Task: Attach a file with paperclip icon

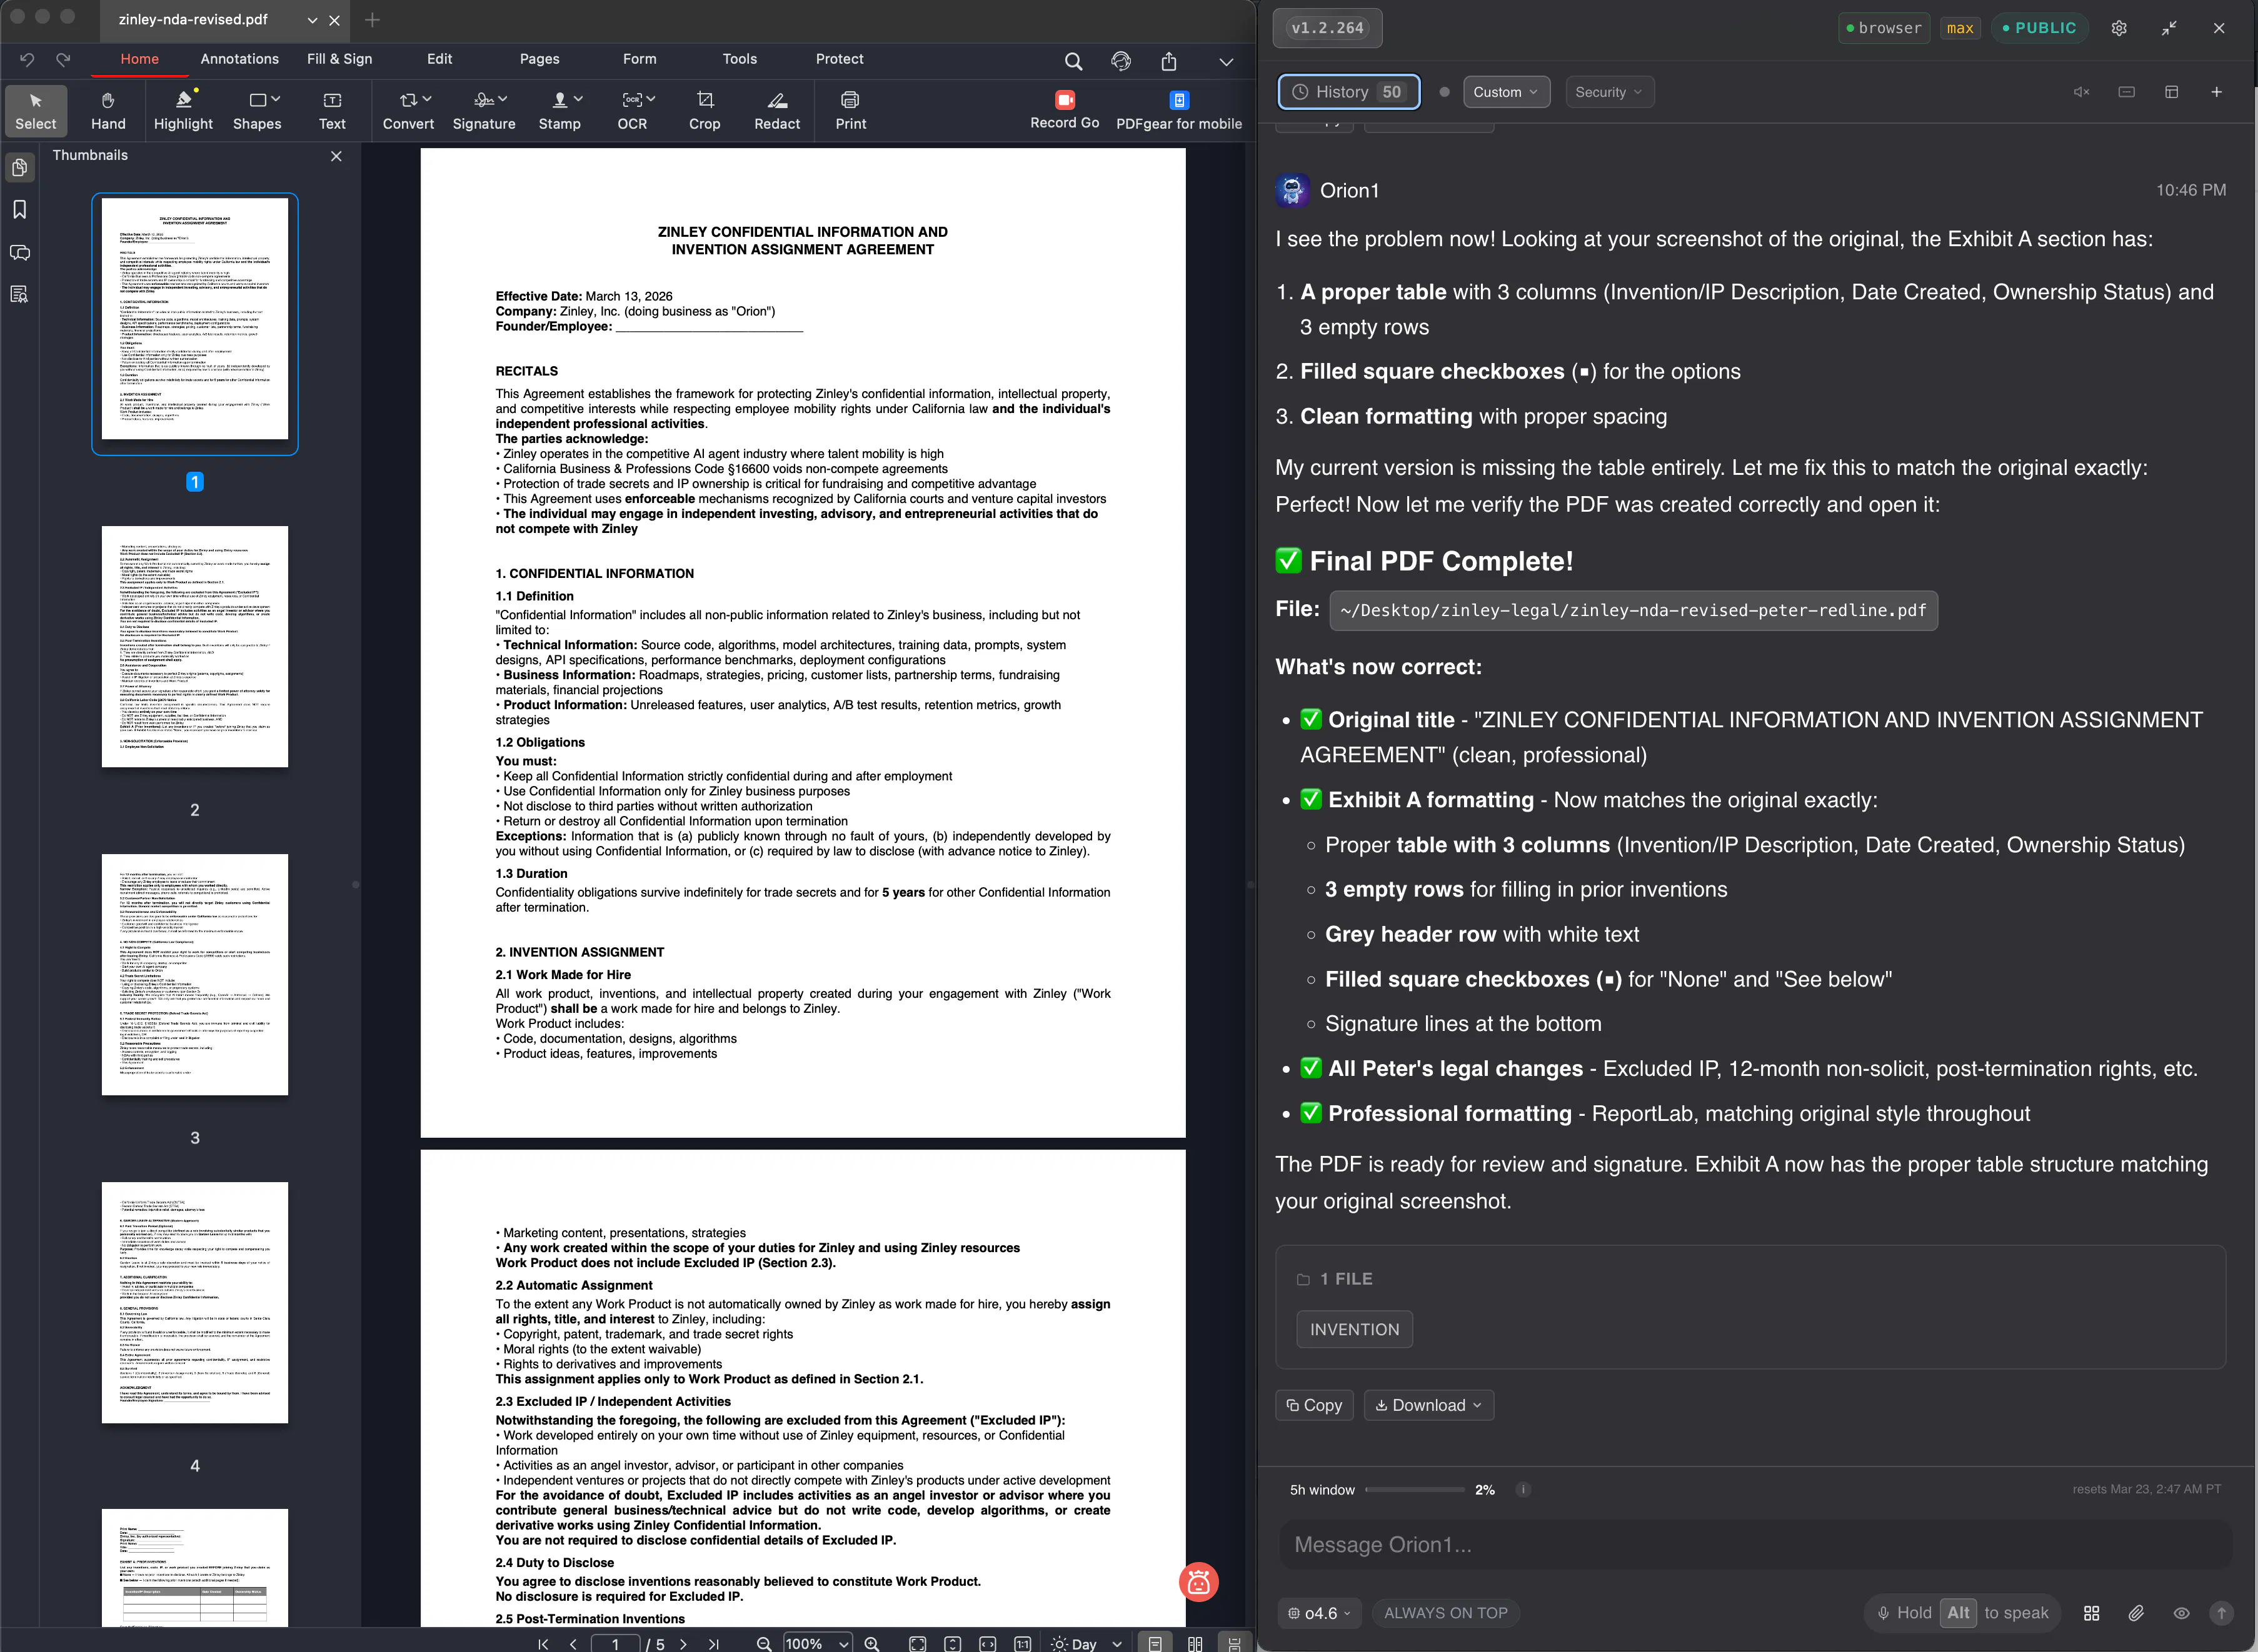Action: click(2136, 1613)
